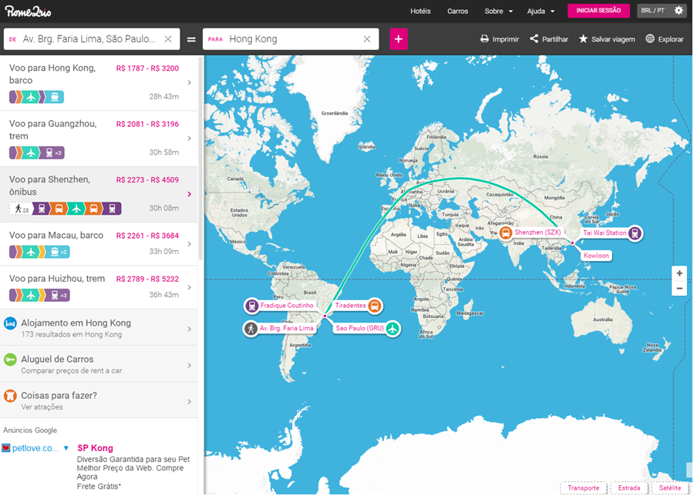Open the Sobre dropdown menu
Screen dimensions: 694x495
(x=498, y=12)
